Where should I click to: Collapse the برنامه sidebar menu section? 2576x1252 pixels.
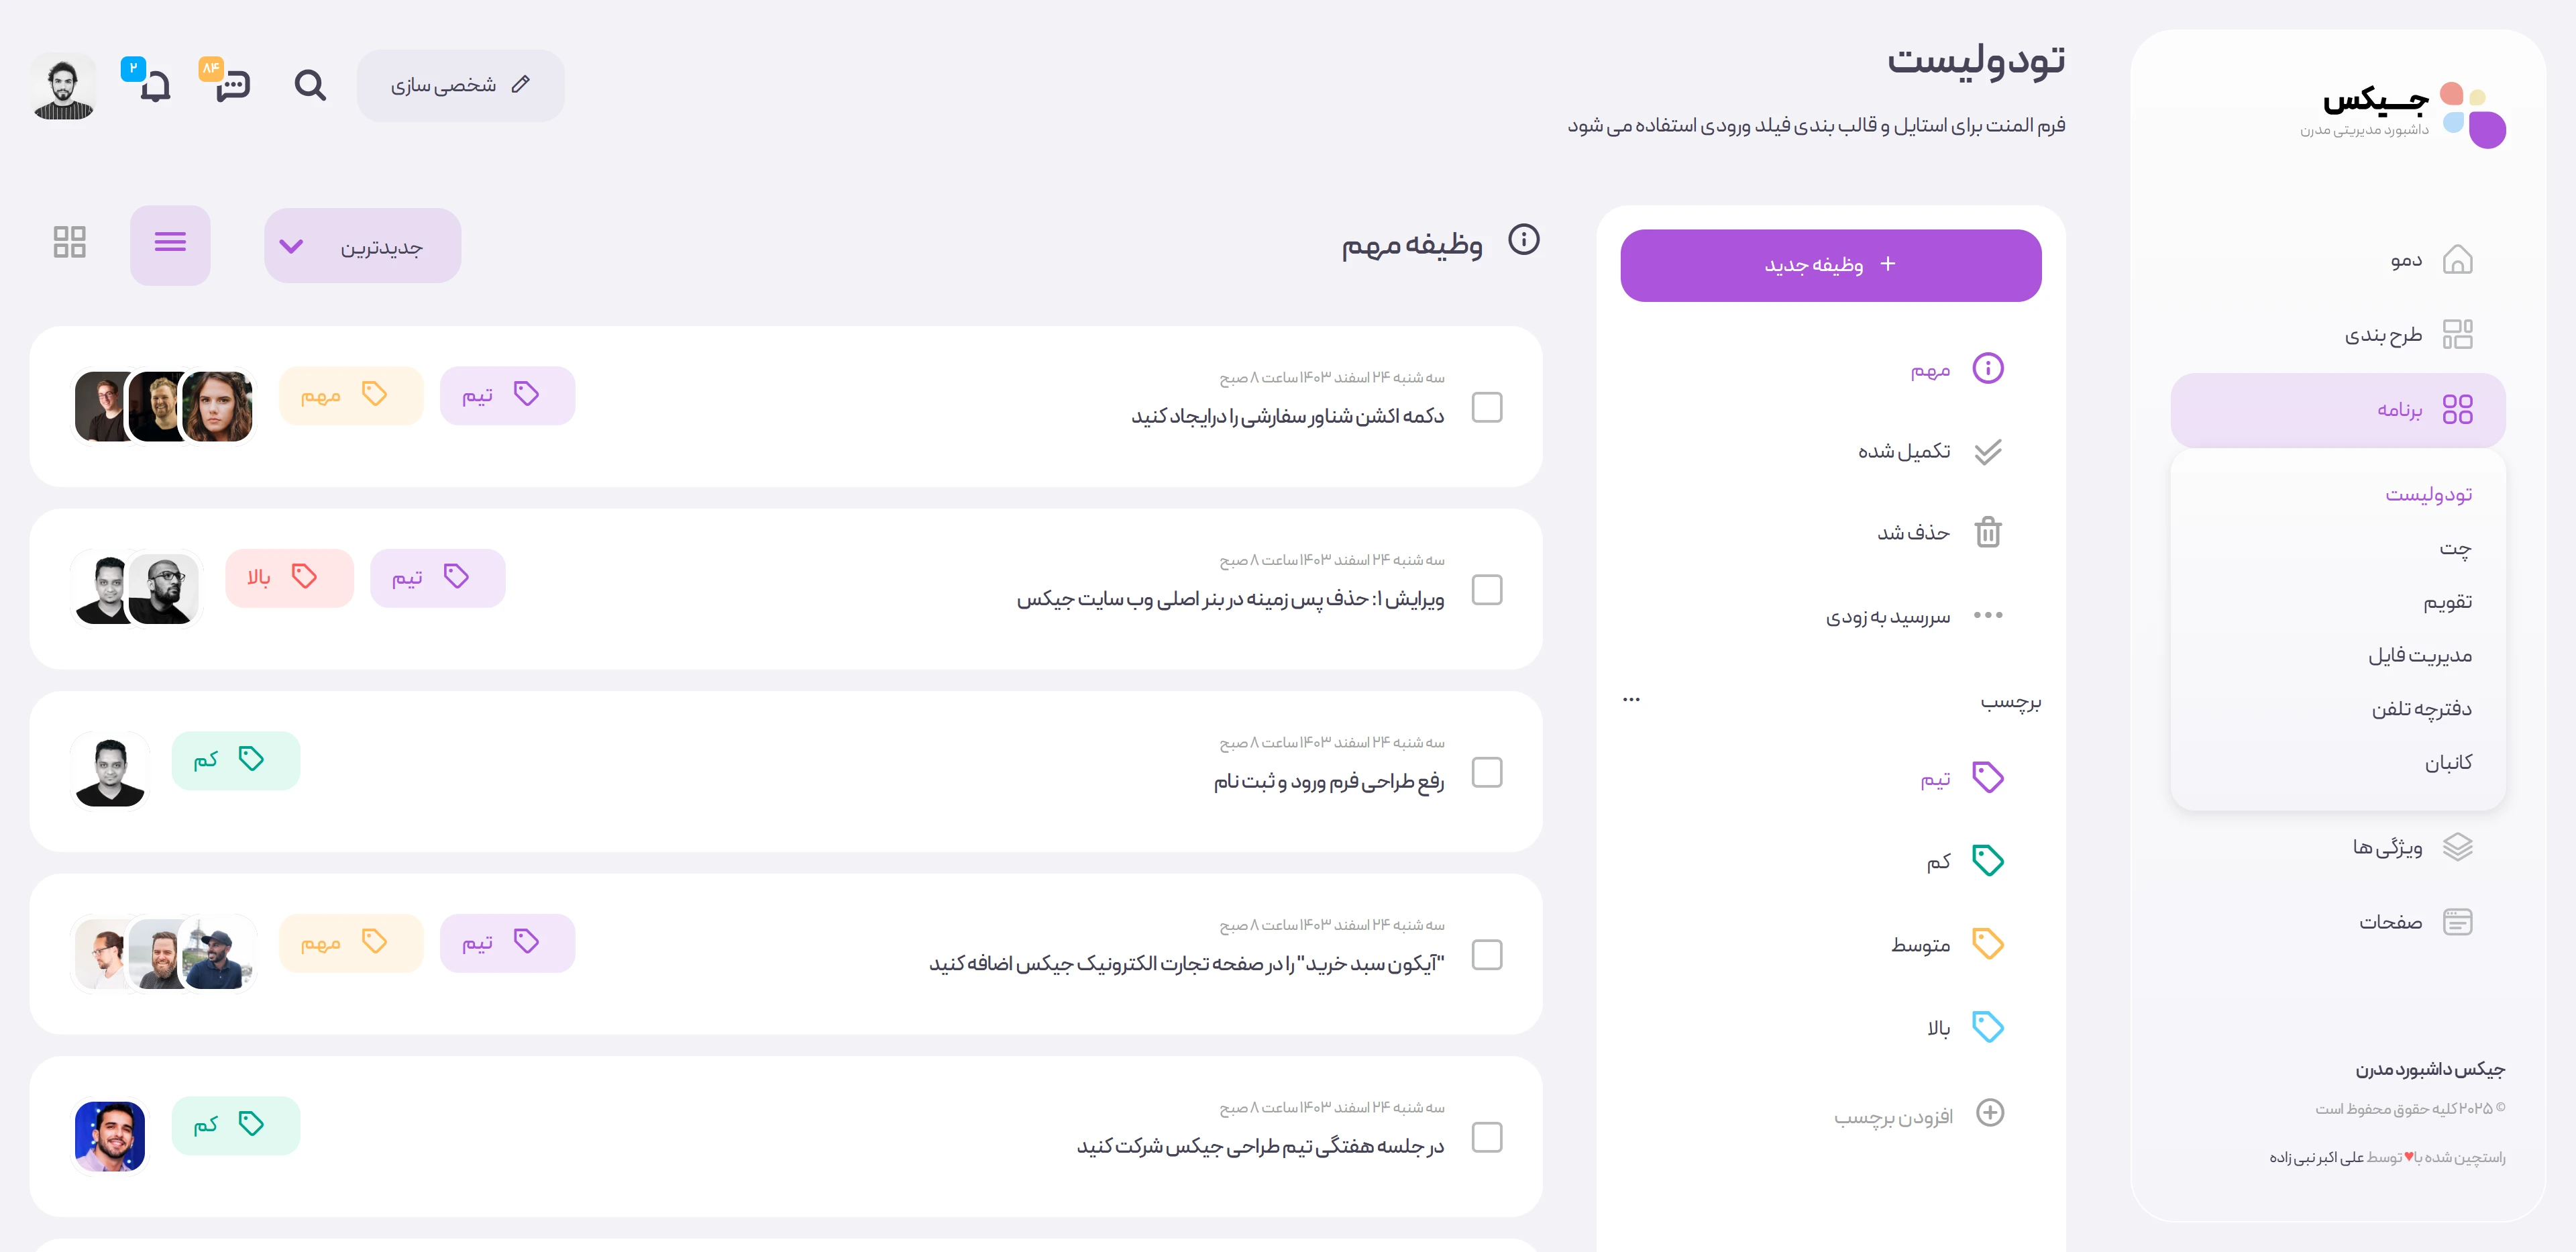(x=2337, y=410)
